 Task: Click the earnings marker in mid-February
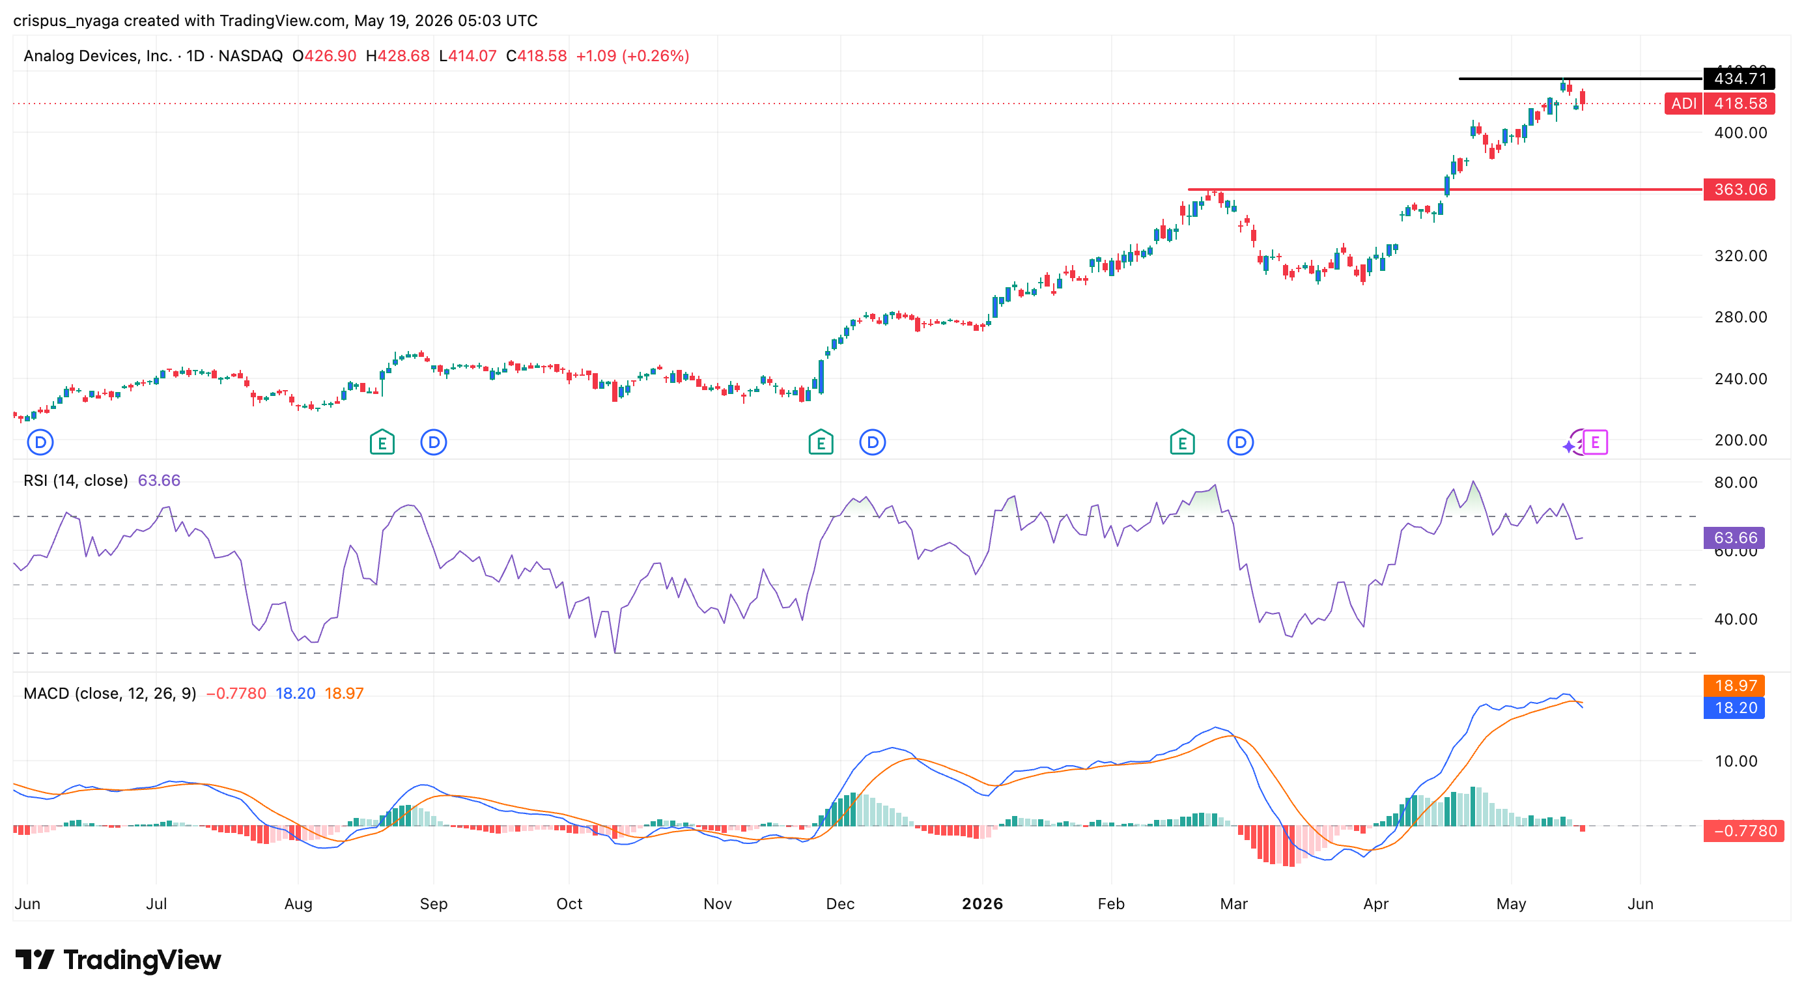tap(1182, 442)
